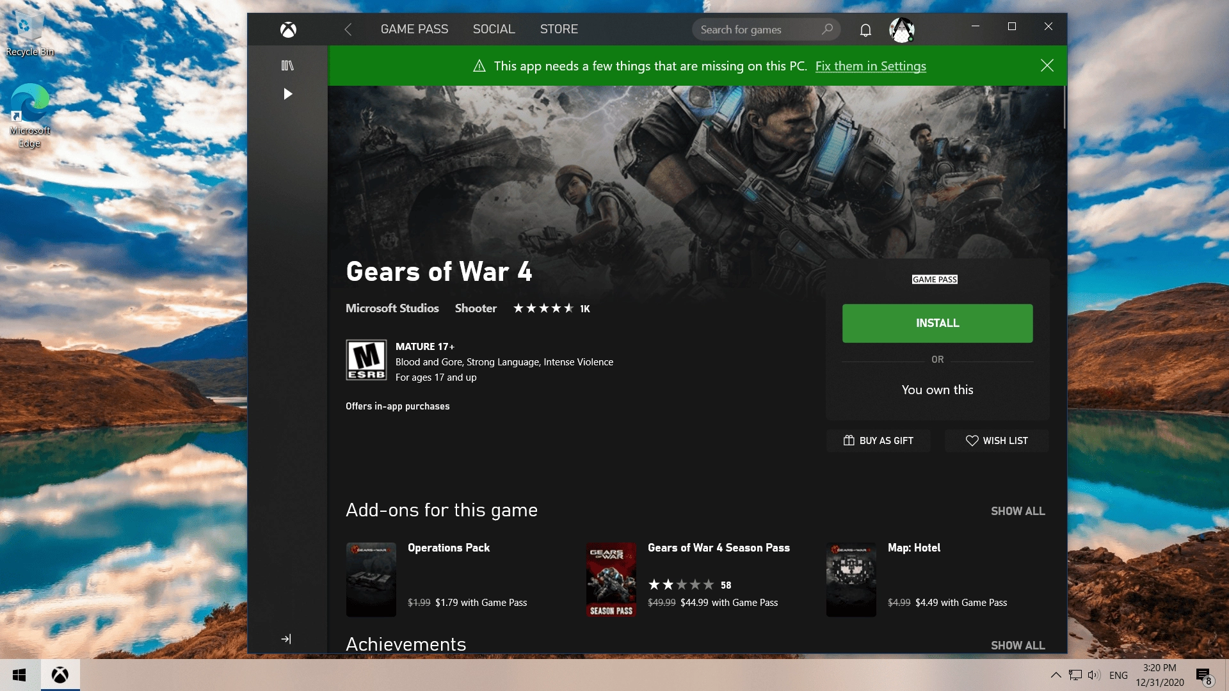Viewport: 1229px width, 691px height.
Task: Open the Windows Start menu
Action: tap(19, 675)
